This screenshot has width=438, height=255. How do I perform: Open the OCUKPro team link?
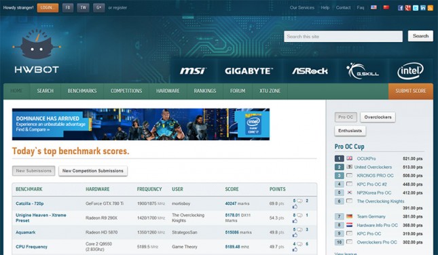366,159
